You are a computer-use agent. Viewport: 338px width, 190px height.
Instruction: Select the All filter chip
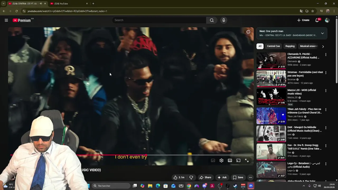tap(260, 46)
